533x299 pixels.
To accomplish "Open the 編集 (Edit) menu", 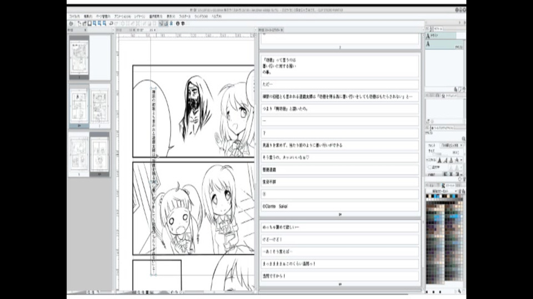I will pyautogui.click(x=88, y=16).
